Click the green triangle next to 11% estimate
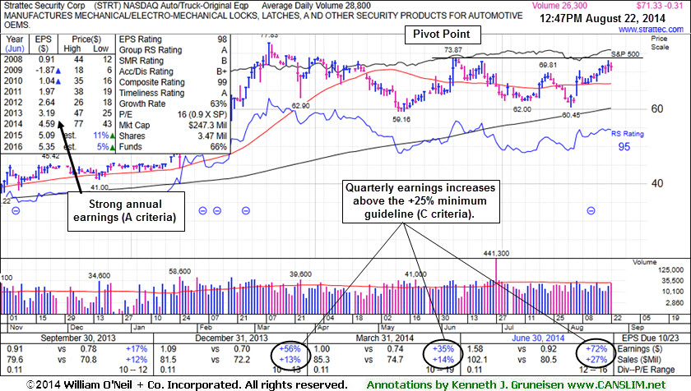 [113, 136]
